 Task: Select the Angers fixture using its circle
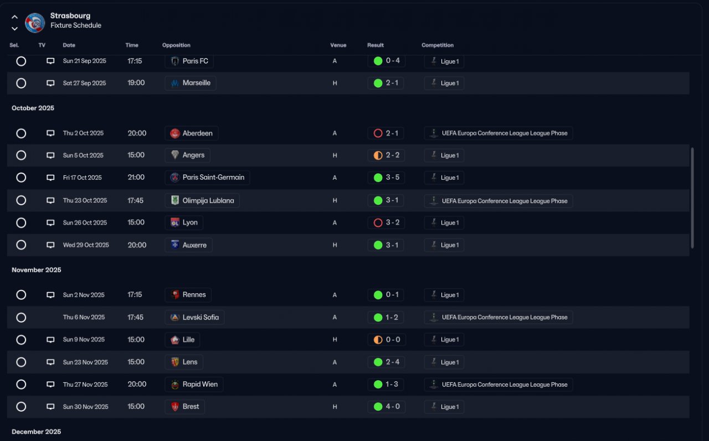21,155
